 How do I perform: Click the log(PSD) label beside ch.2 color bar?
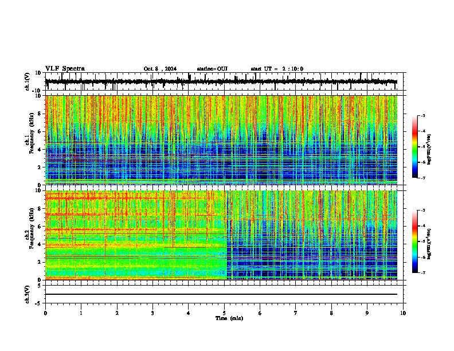tap(429, 244)
